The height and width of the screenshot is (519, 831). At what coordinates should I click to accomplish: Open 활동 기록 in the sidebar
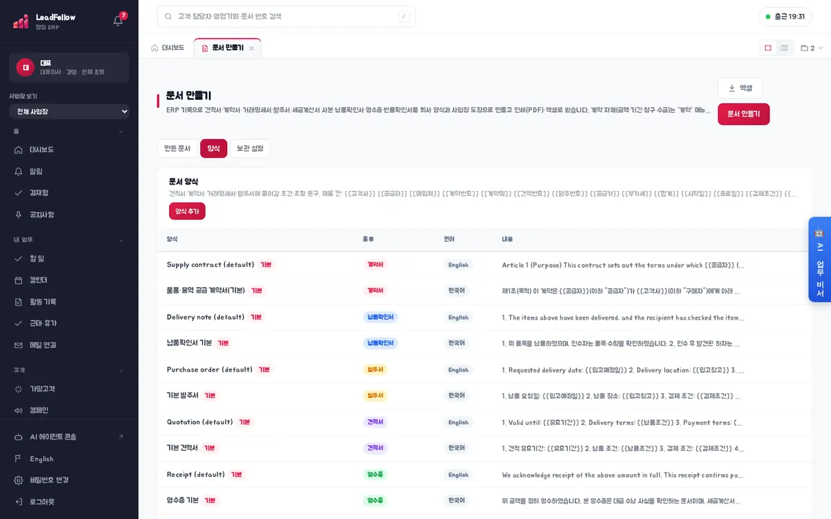[69, 302]
